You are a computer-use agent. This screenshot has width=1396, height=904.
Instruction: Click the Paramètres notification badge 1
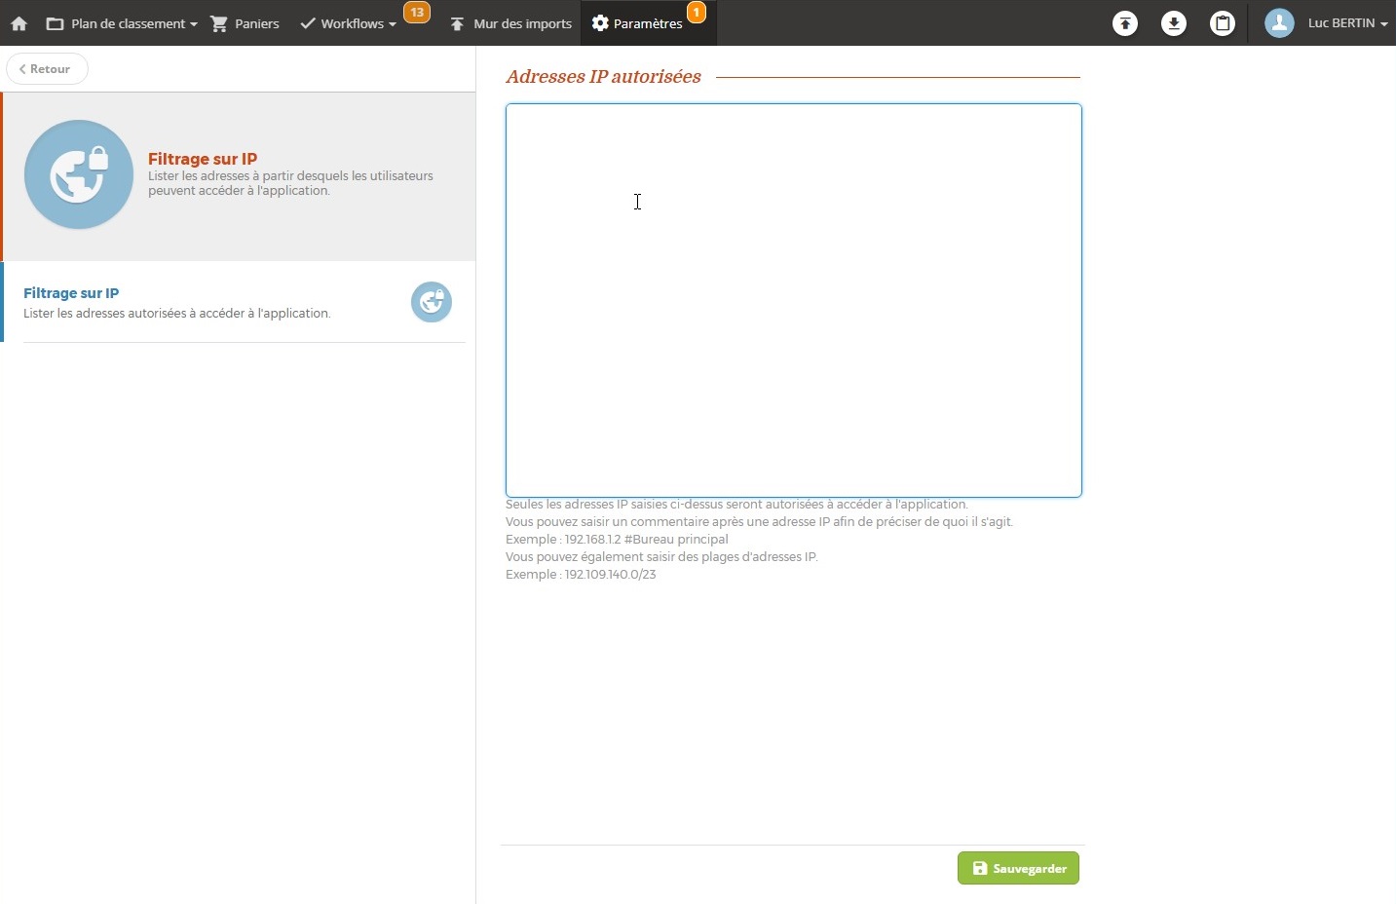click(697, 13)
